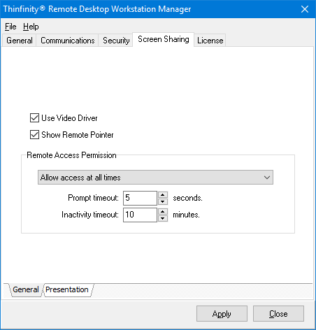Click the Close button
Image resolution: width=316 pixels, height=330 pixels.
tap(278, 314)
